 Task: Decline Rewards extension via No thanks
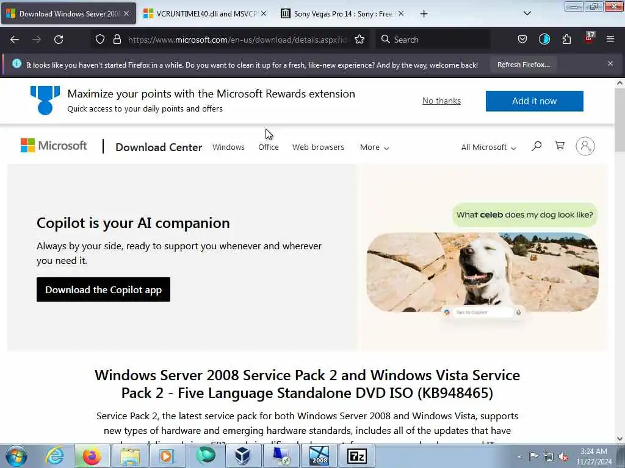[x=441, y=101]
